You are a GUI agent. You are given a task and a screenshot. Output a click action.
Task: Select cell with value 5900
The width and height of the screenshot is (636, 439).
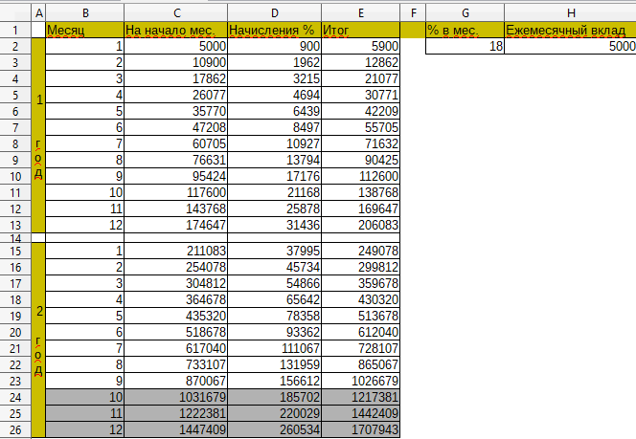[360, 46]
